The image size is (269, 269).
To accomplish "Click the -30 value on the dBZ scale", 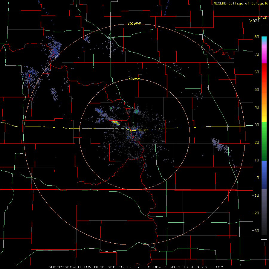I will [256, 230].
